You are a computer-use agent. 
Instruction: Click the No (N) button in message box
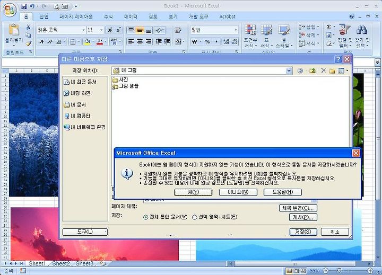[238, 192]
